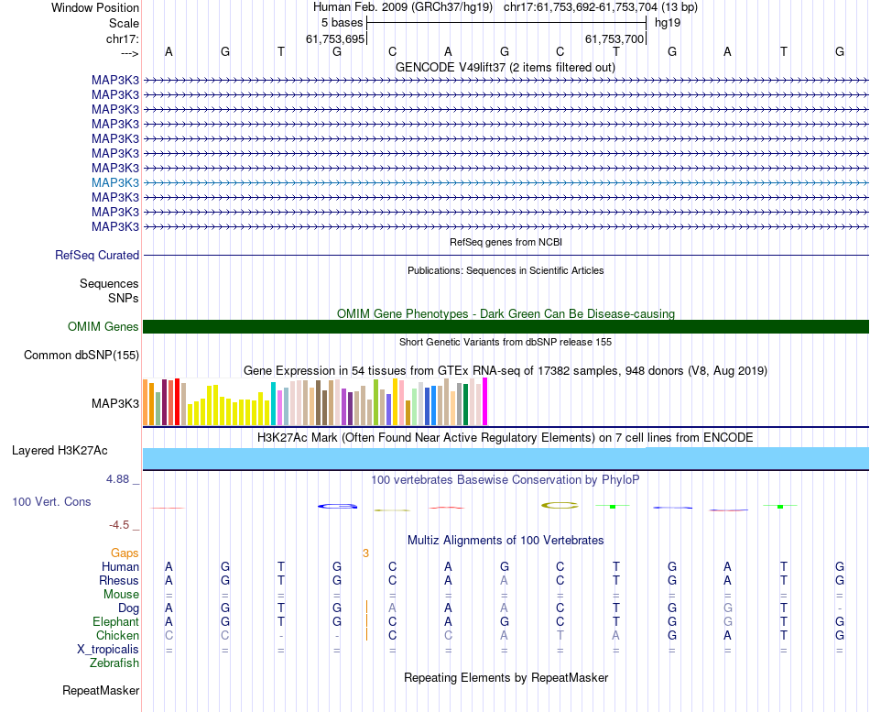Click the light blue Layered H3K27Ac signal band
This screenshot has width=870, height=712.
point(506,459)
